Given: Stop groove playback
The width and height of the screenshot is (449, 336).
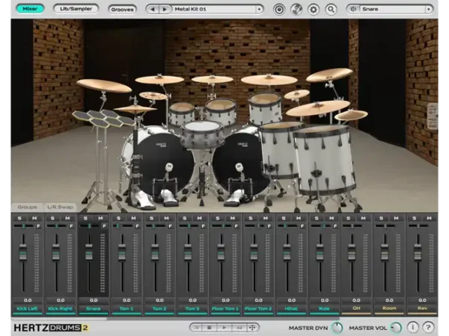Looking at the screenshot, I should [x=210, y=328].
